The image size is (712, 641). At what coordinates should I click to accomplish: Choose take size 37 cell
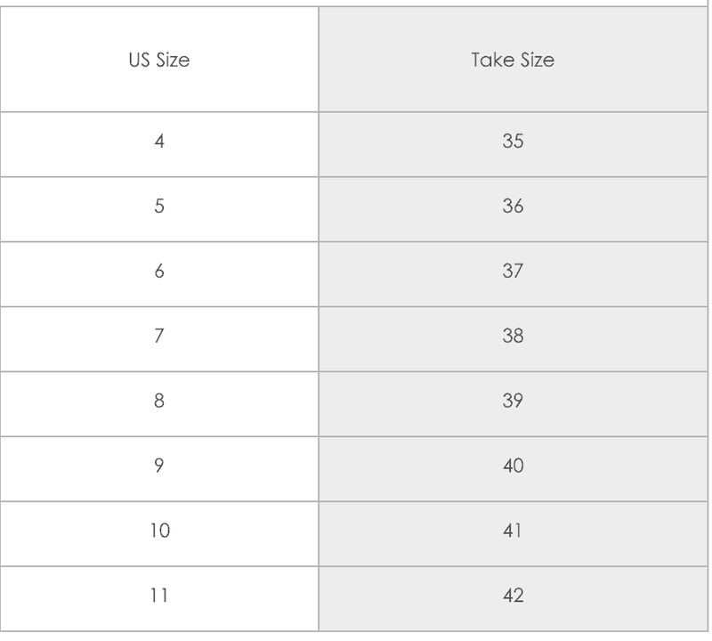coord(513,274)
